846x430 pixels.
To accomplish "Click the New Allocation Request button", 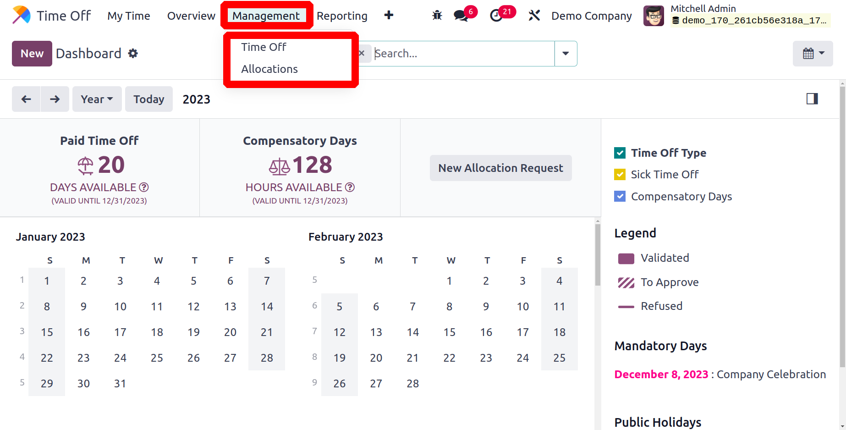I will (x=500, y=168).
